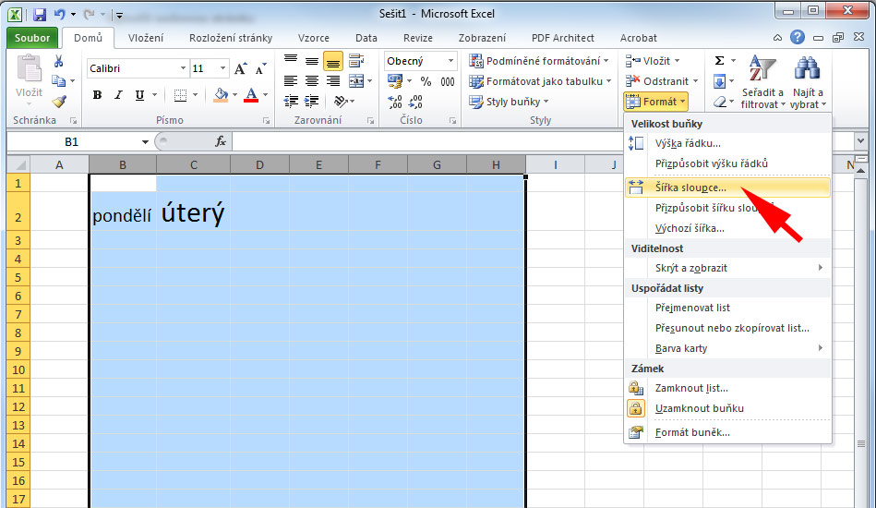
Task: Click the accounting currency format icon
Action: [395, 81]
